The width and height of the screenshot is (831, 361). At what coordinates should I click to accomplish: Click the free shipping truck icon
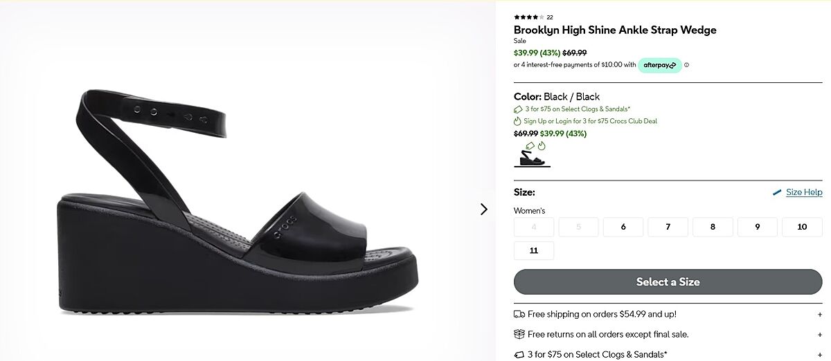[519, 314]
